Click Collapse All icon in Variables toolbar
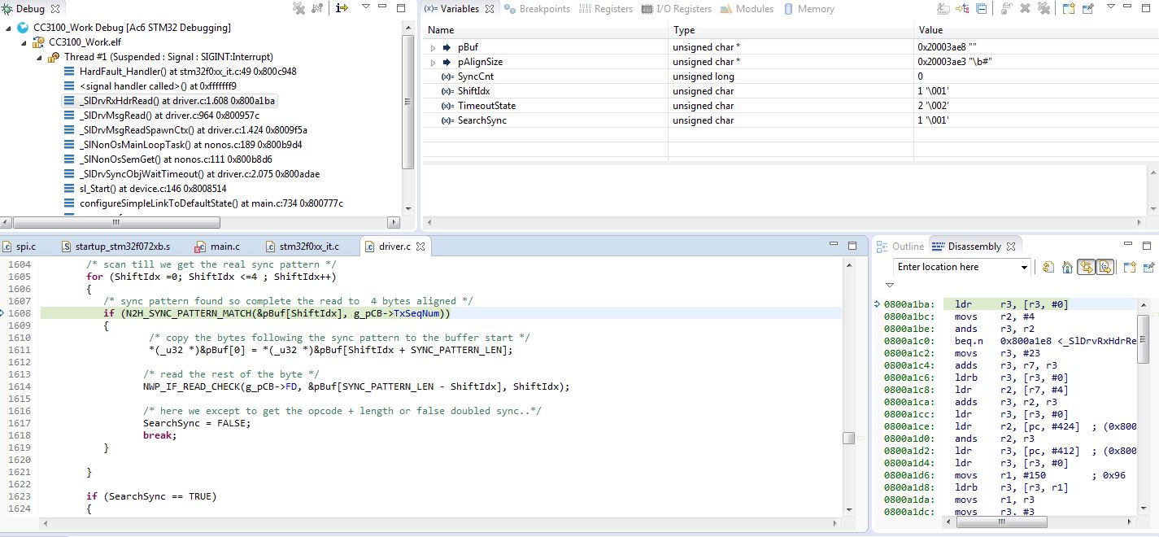The width and height of the screenshot is (1159, 537). pyautogui.click(x=982, y=9)
